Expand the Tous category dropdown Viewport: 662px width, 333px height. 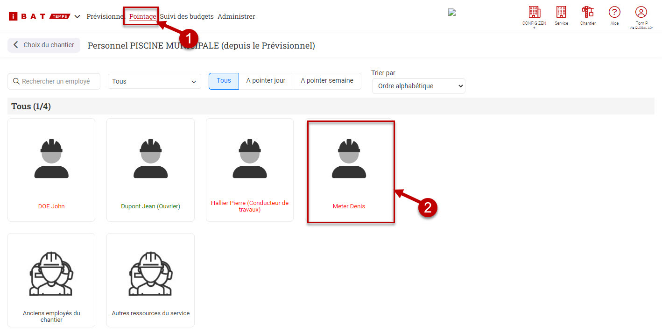tap(154, 81)
